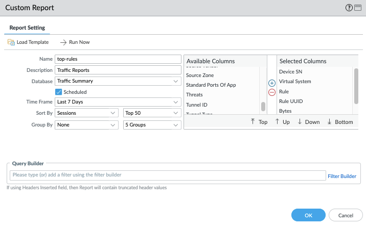
Task: Click the Run Now arrow
Action: (x=64, y=42)
